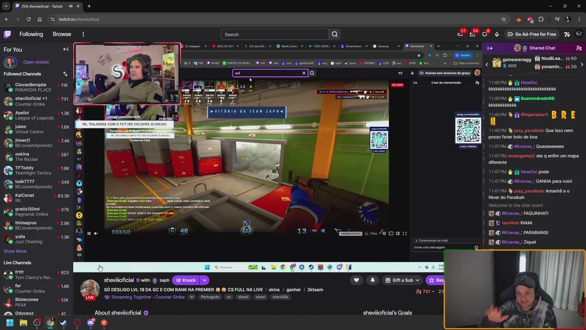Collapse the For You sidebar
This screenshot has width=586, height=330.
tap(65, 49)
